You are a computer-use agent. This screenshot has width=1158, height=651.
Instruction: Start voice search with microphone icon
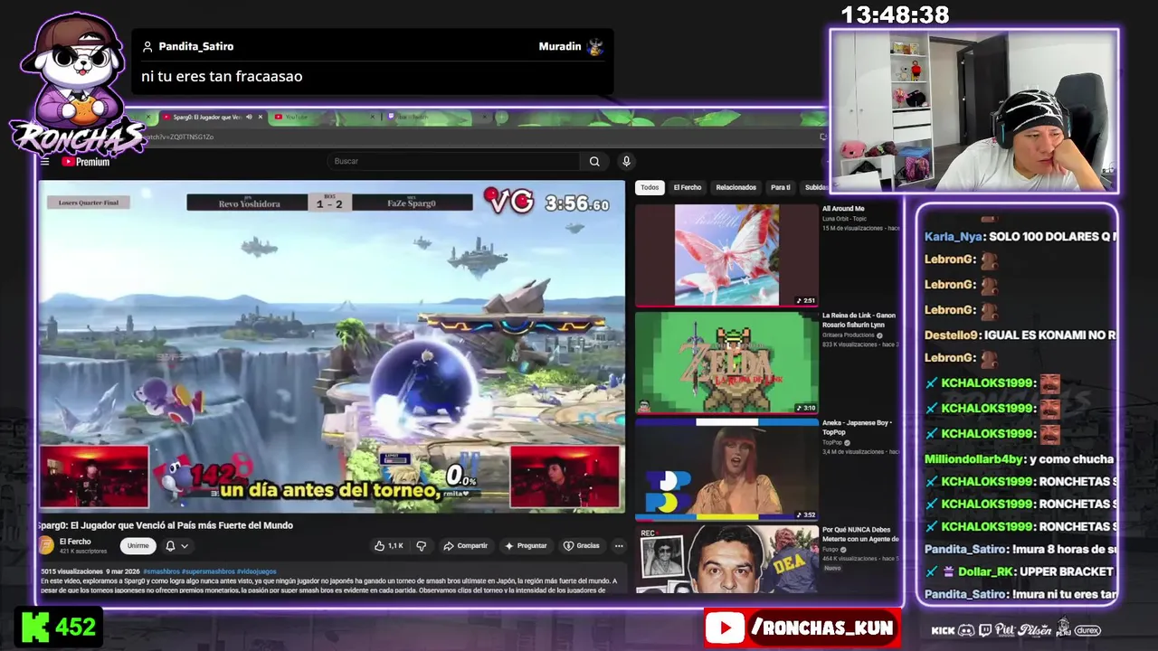[626, 161]
